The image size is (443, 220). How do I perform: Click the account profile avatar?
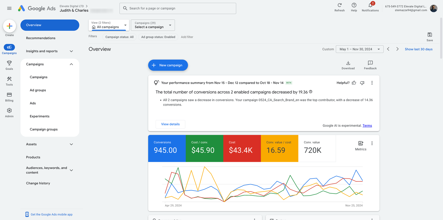[434, 8]
